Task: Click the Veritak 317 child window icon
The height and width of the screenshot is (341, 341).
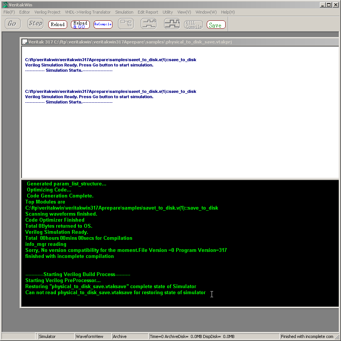Action: tap(25, 42)
